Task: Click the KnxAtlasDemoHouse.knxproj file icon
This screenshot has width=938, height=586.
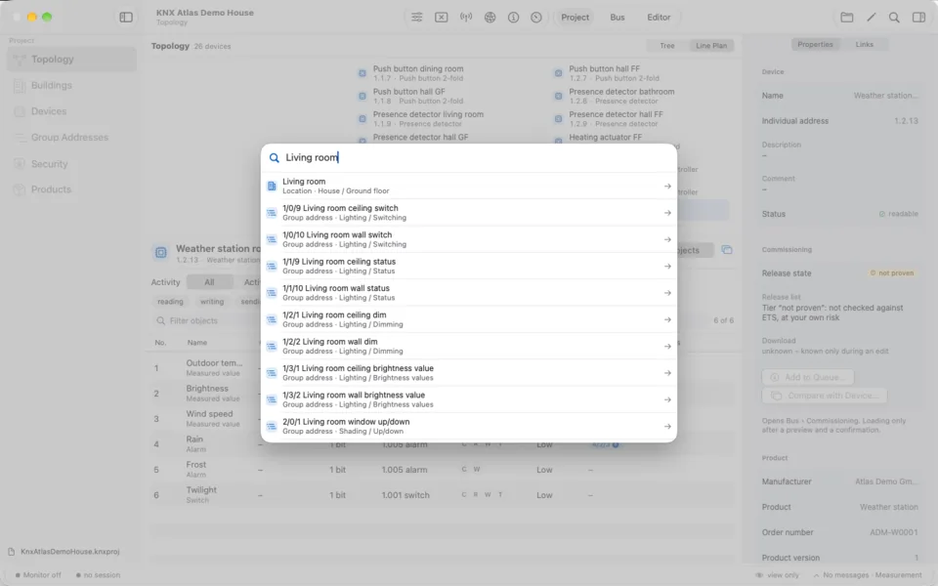Action: tap(12, 551)
